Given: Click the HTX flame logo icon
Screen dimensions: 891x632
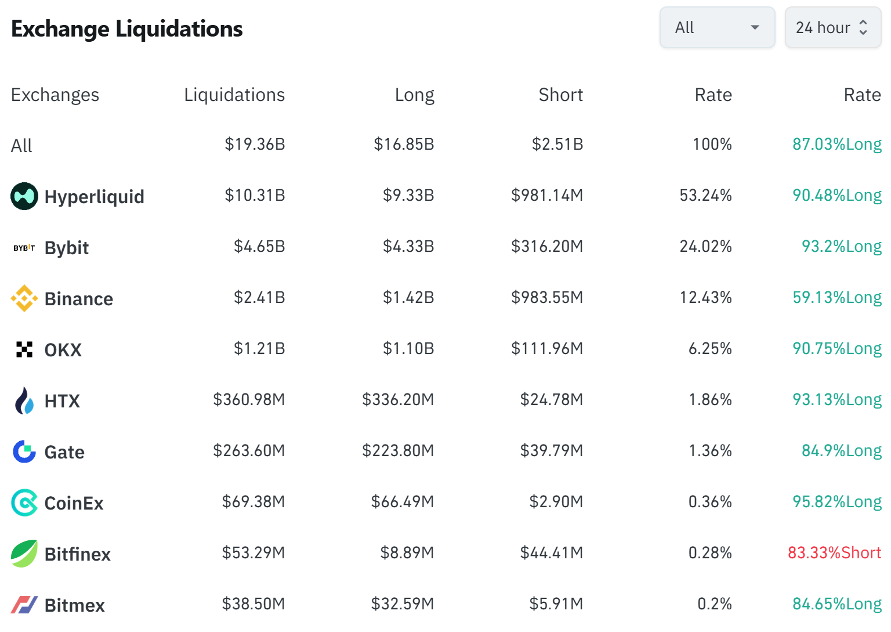Looking at the screenshot, I should (x=24, y=400).
